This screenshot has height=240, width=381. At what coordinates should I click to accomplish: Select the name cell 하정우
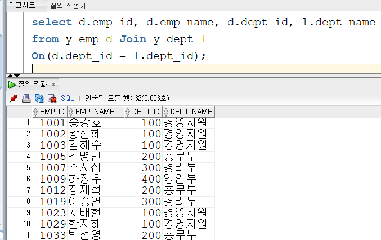(96, 179)
